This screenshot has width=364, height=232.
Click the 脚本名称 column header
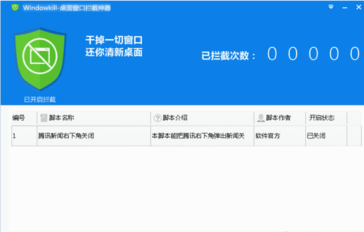[x=94, y=118]
